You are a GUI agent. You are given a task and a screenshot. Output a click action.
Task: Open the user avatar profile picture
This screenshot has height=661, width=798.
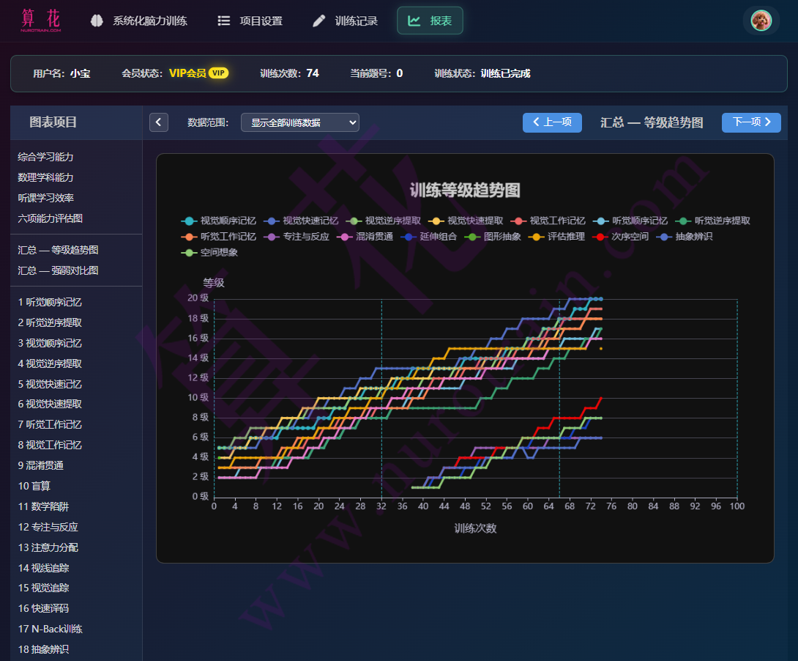pyautogui.click(x=761, y=21)
